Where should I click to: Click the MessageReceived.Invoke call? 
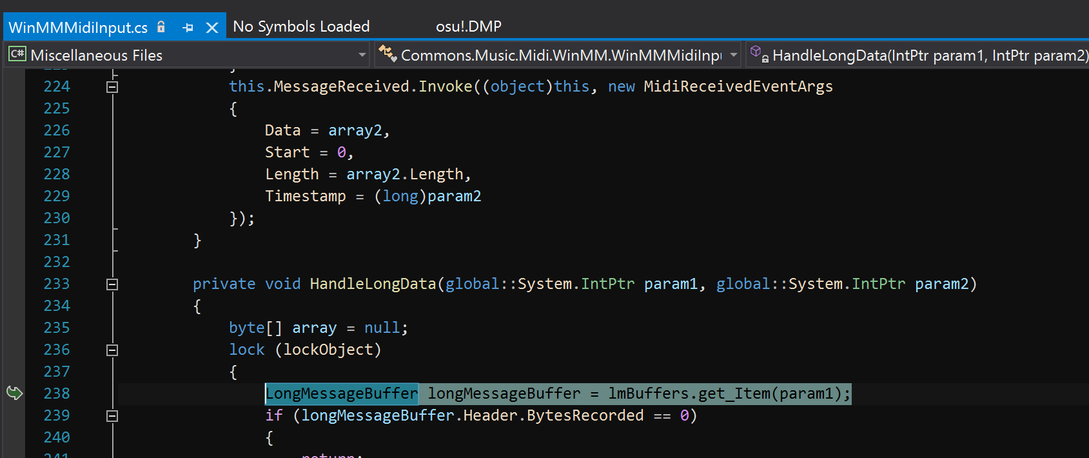coord(373,86)
